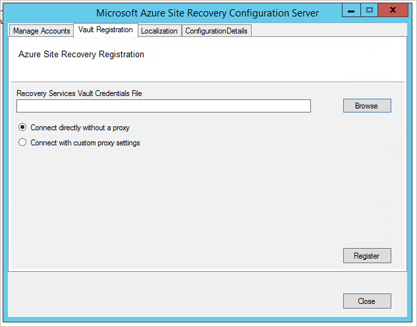Minimize the Configuration Server window
Image resolution: width=417 pixels, height=327 pixels.
351,10
